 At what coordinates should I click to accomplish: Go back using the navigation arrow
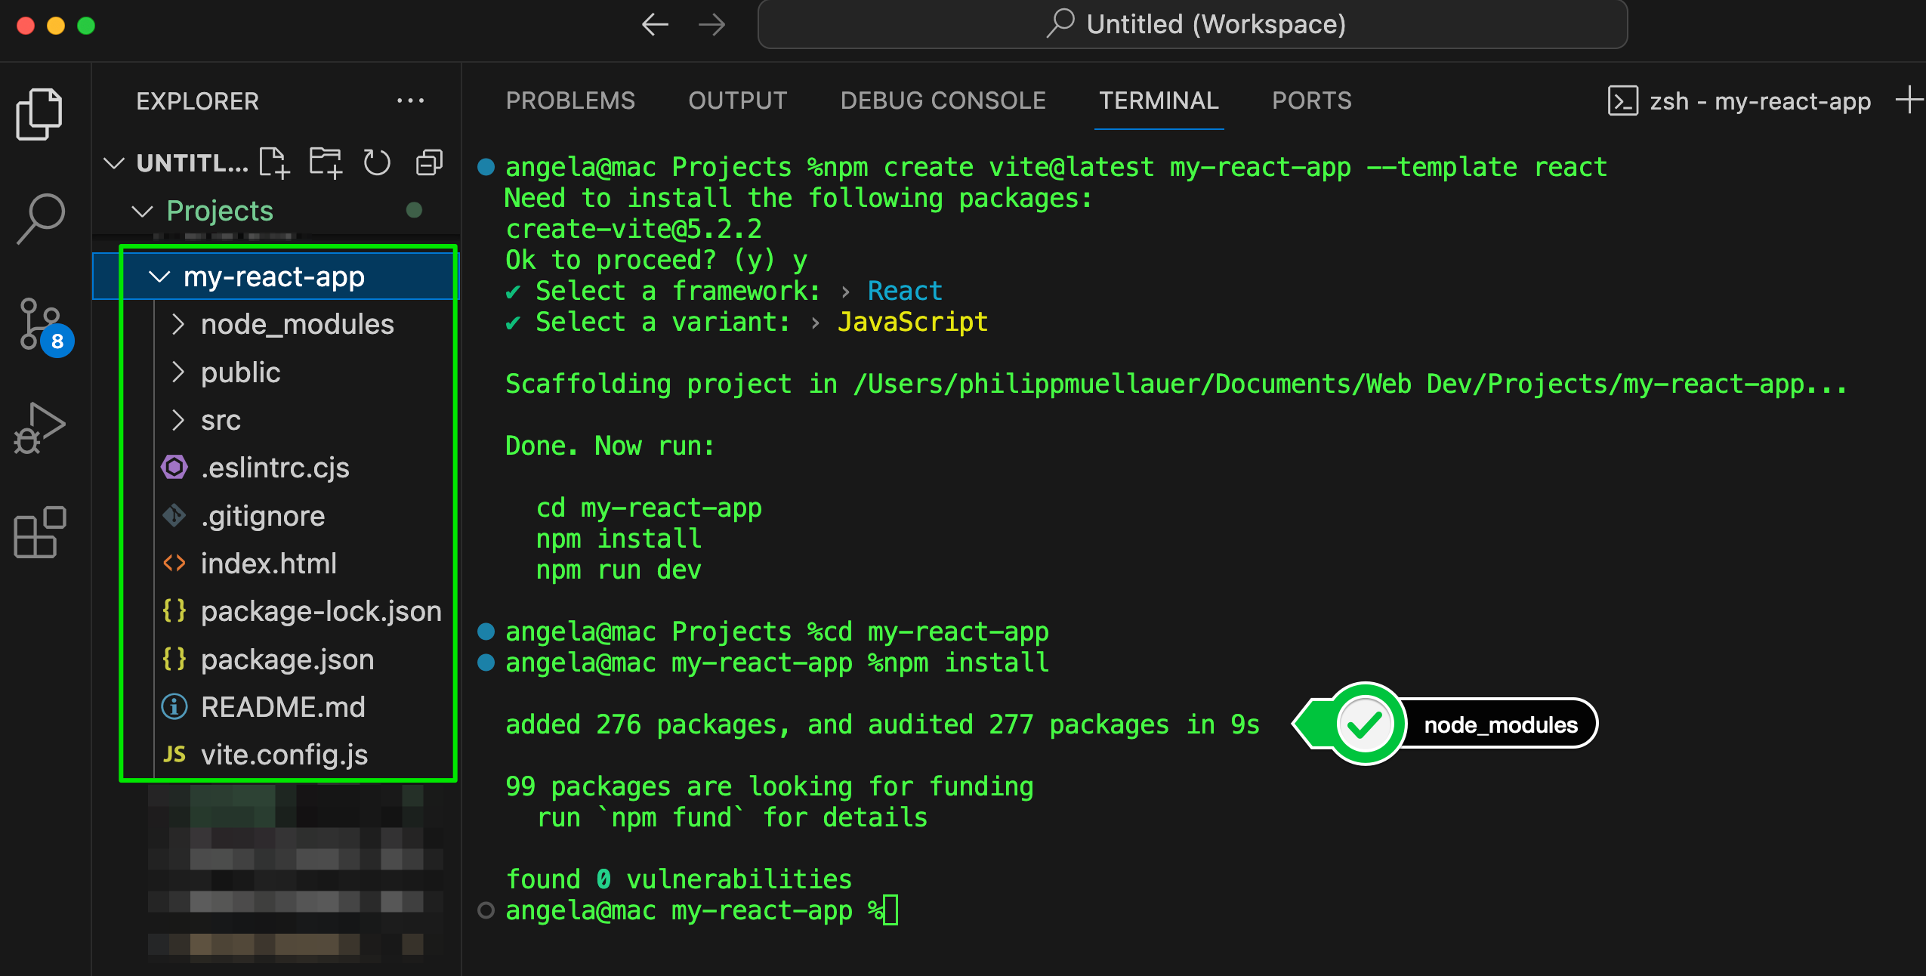pyautogui.click(x=655, y=25)
